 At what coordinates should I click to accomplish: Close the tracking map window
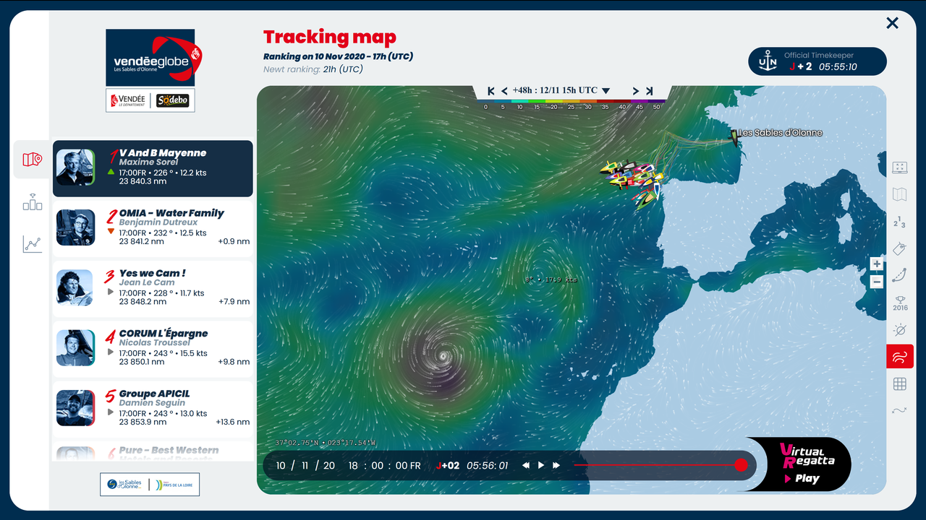click(892, 23)
